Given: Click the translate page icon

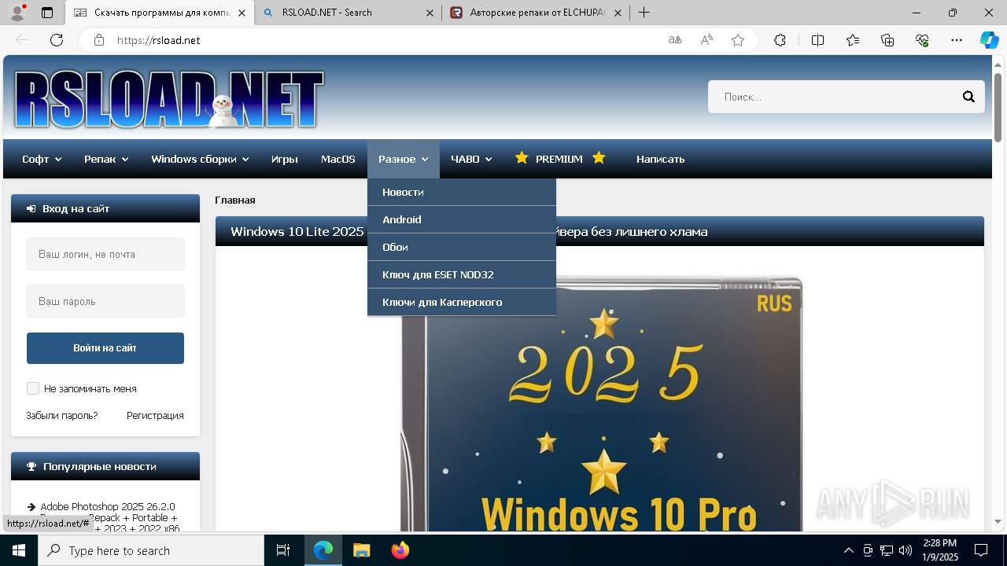Looking at the screenshot, I should pyautogui.click(x=675, y=40).
